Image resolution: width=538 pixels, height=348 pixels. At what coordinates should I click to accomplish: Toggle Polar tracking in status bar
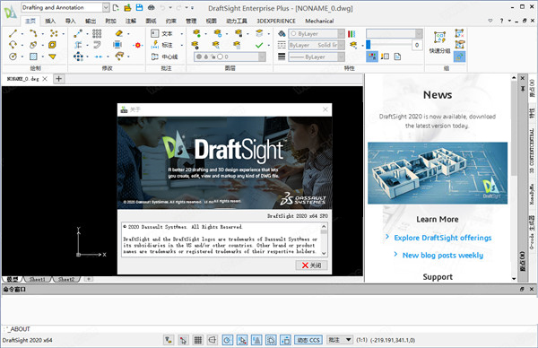pyautogui.click(x=227, y=340)
